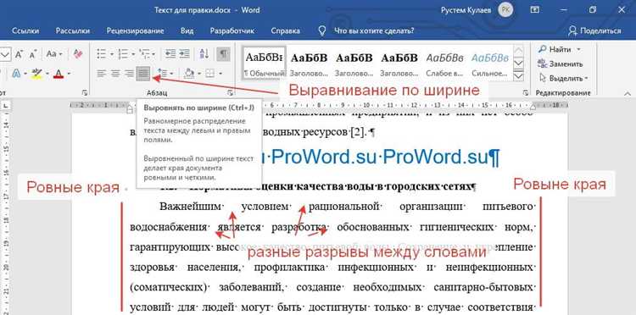The width and height of the screenshot is (636, 315).
Task: Apply borders with the borders icon
Action: click(x=210, y=74)
